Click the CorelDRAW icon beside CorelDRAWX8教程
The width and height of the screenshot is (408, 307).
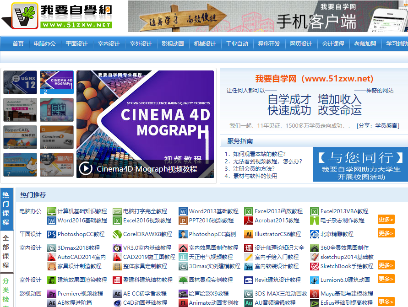(117, 234)
